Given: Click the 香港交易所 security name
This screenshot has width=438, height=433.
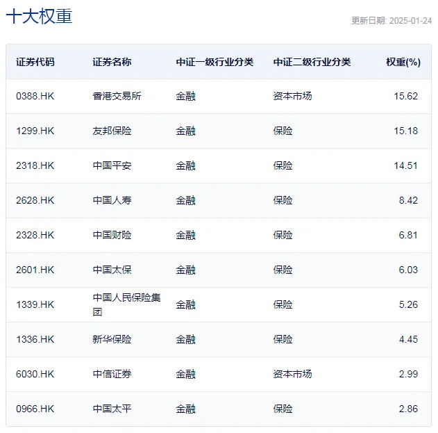Looking at the screenshot, I should click(117, 96).
